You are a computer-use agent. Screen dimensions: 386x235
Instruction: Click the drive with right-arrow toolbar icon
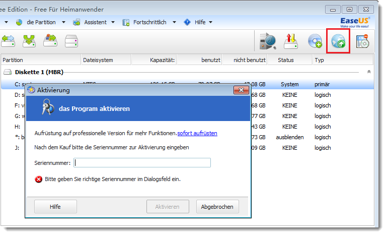(x=50, y=40)
